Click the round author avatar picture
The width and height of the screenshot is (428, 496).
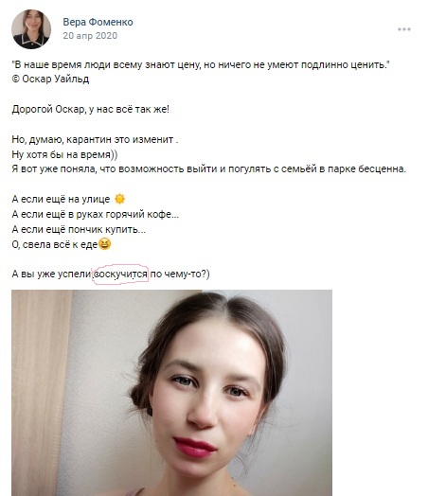[x=31, y=29]
